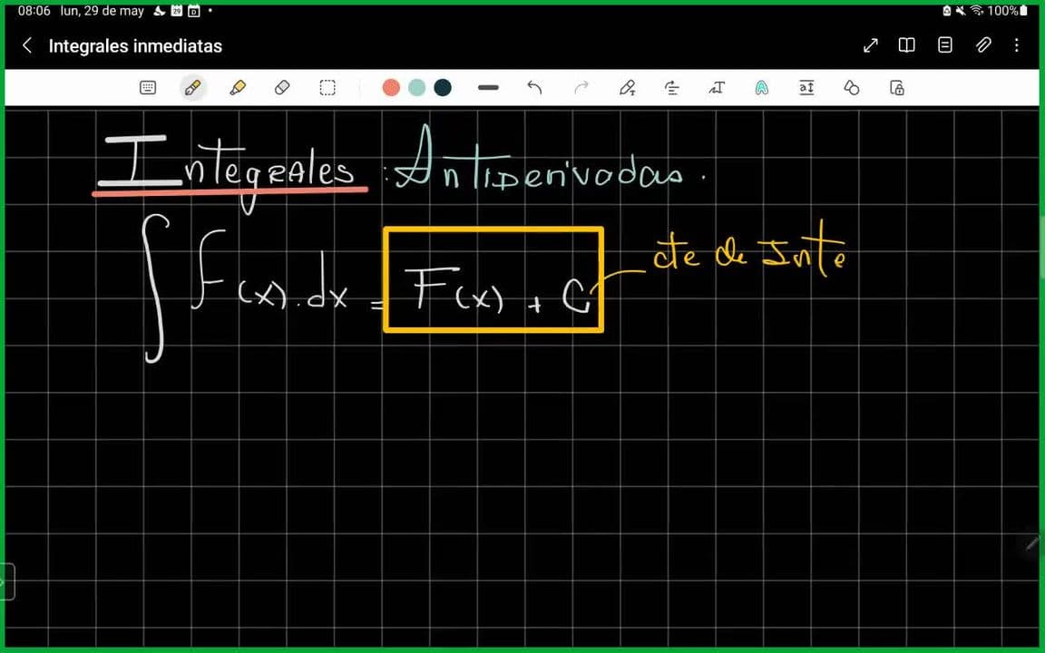
Task: Pick the mint green pen color
Action: (416, 88)
